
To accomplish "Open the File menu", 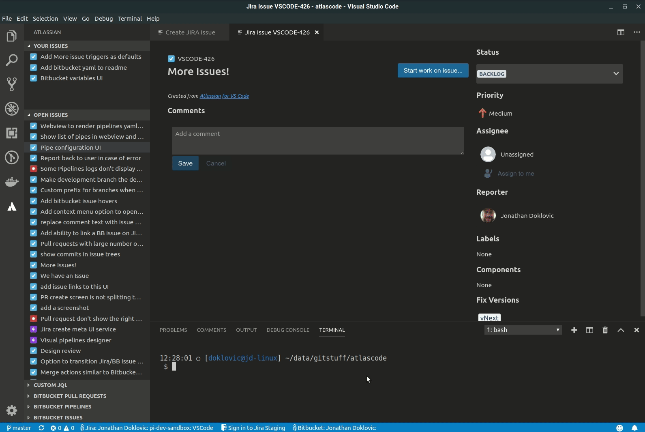I will point(7,19).
